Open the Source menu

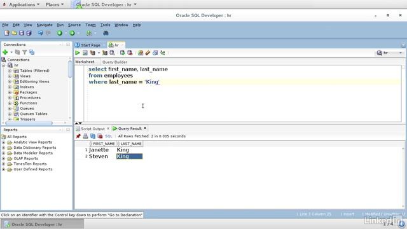tap(74, 25)
